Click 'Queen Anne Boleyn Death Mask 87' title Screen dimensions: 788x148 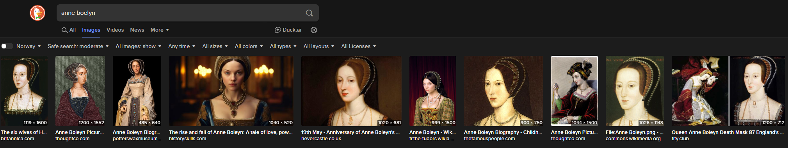coord(728,132)
